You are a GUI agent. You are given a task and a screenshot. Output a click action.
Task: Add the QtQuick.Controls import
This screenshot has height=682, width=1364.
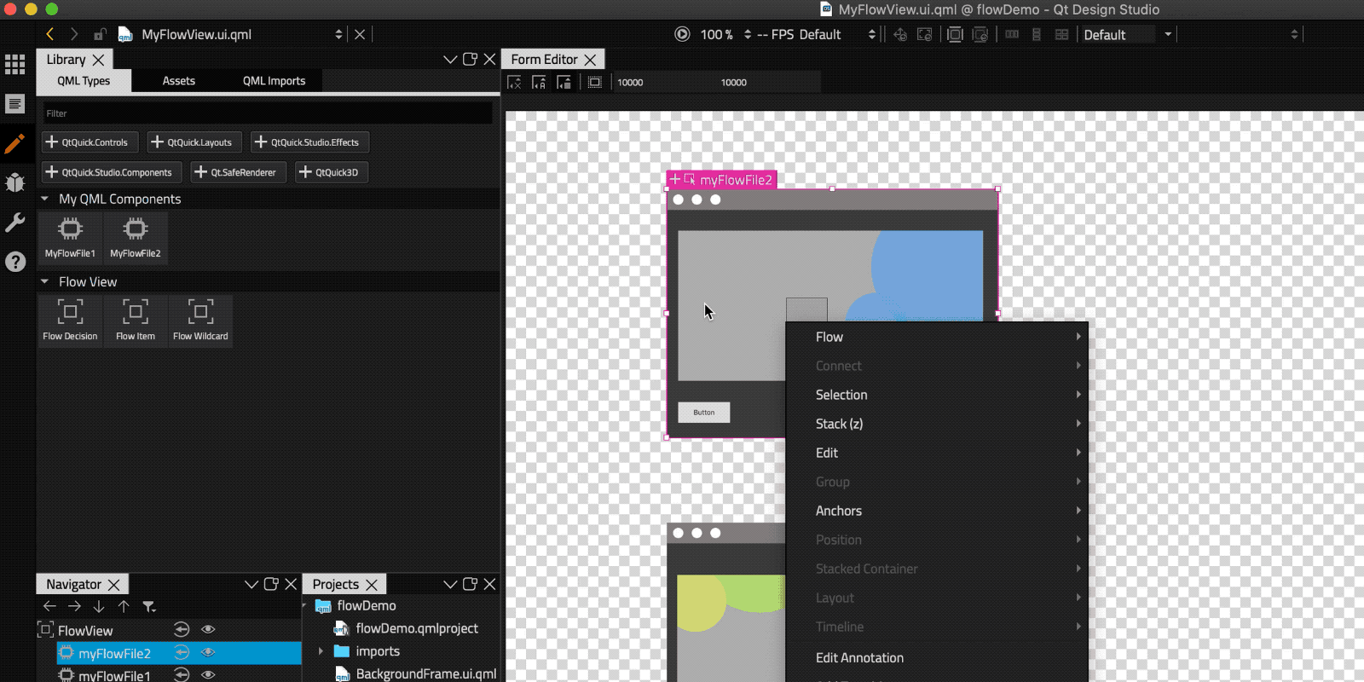[x=88, y=142]
